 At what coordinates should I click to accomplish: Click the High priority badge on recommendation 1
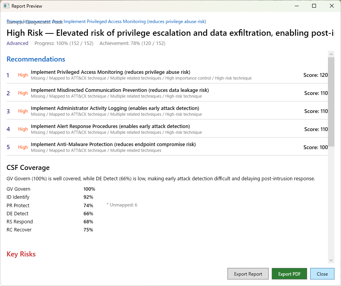click(23, 75)
